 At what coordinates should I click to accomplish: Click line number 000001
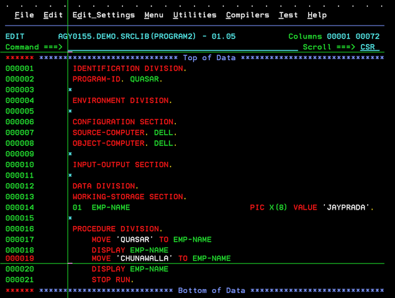coord(20,68)
